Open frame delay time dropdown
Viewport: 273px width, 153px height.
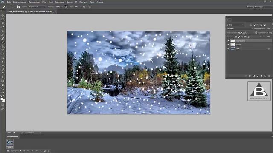(x=10, y=147)
